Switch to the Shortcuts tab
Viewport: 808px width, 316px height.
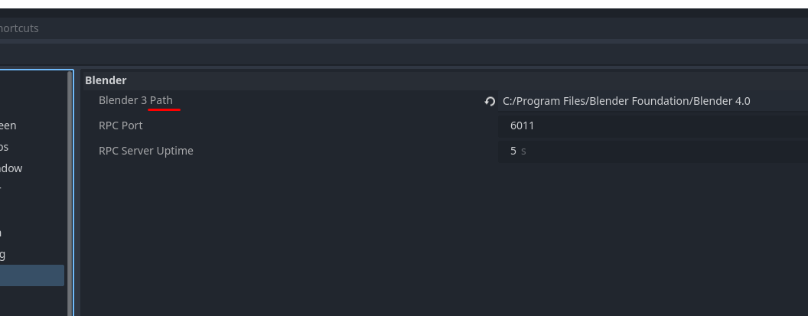click(x=19, y=28)
